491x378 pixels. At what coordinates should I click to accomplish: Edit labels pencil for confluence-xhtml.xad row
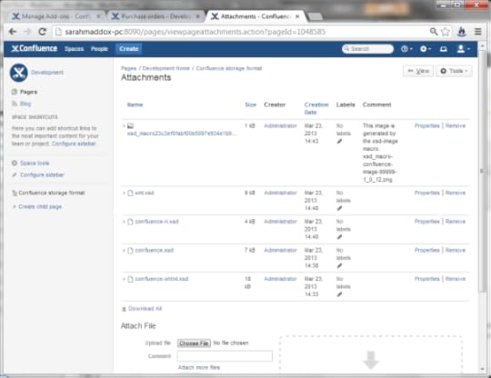coord(339,294)
